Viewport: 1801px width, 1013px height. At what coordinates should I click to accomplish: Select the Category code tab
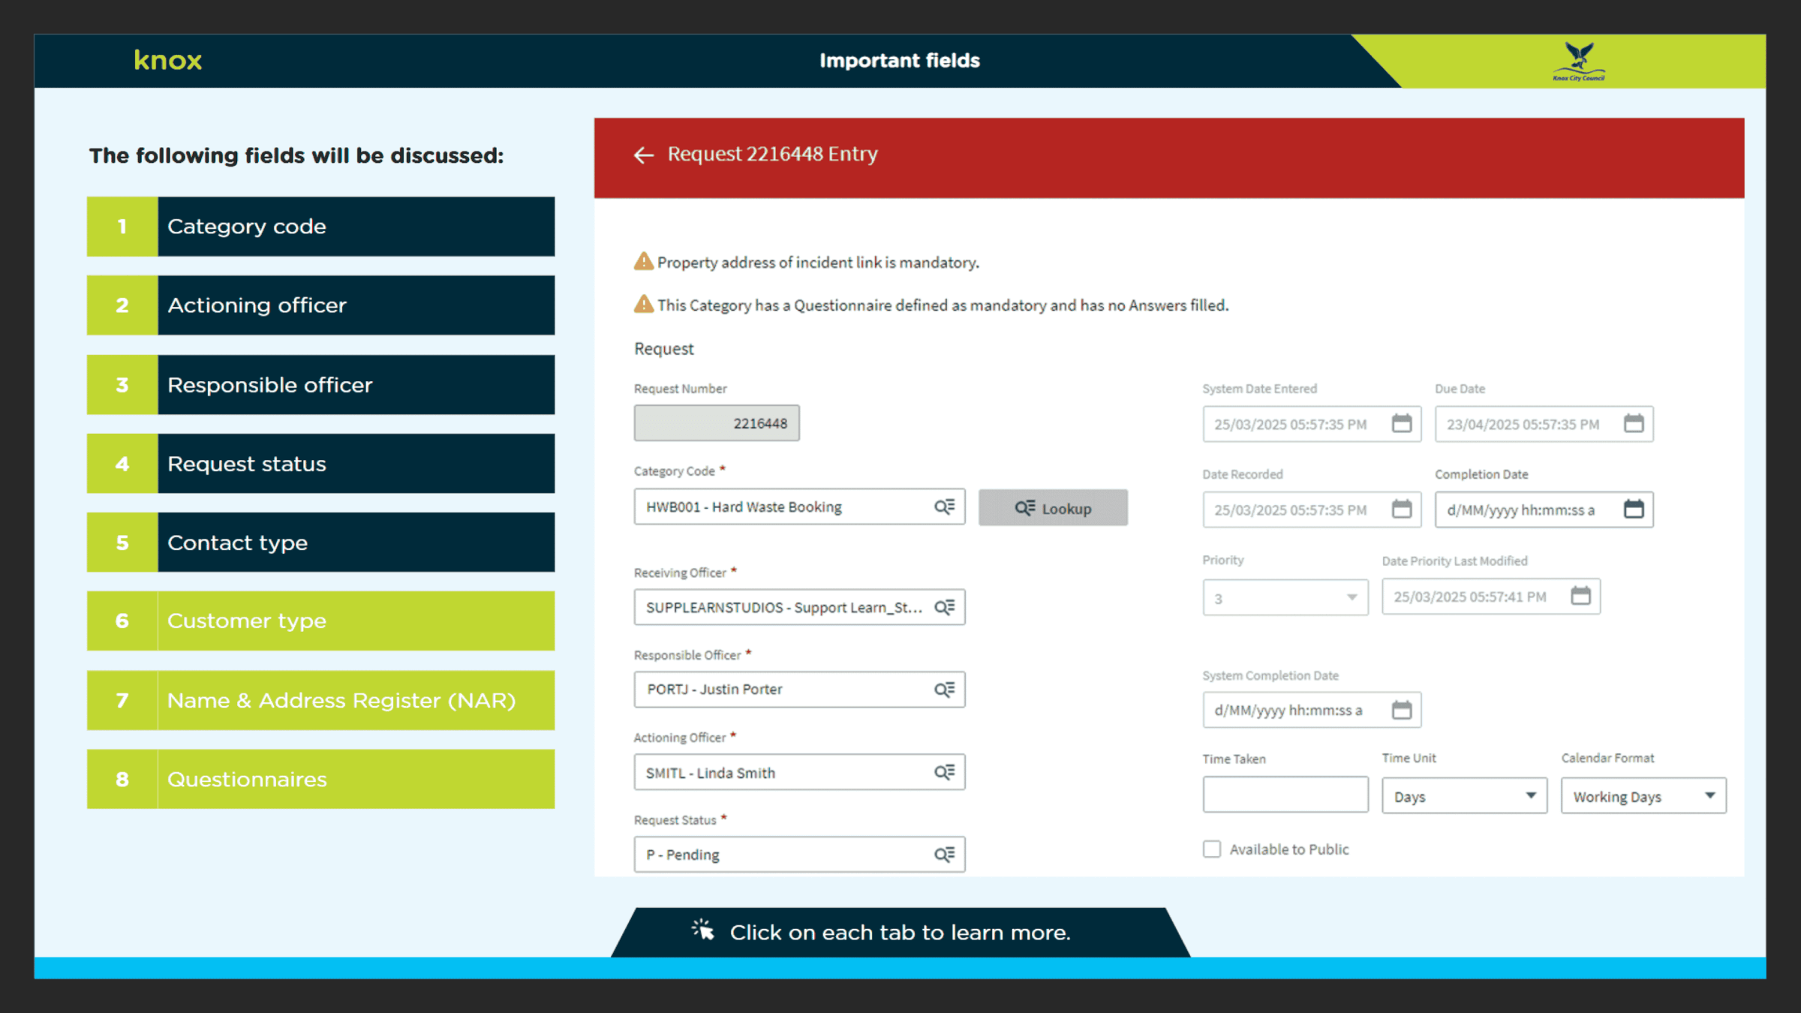click(321, 227)
